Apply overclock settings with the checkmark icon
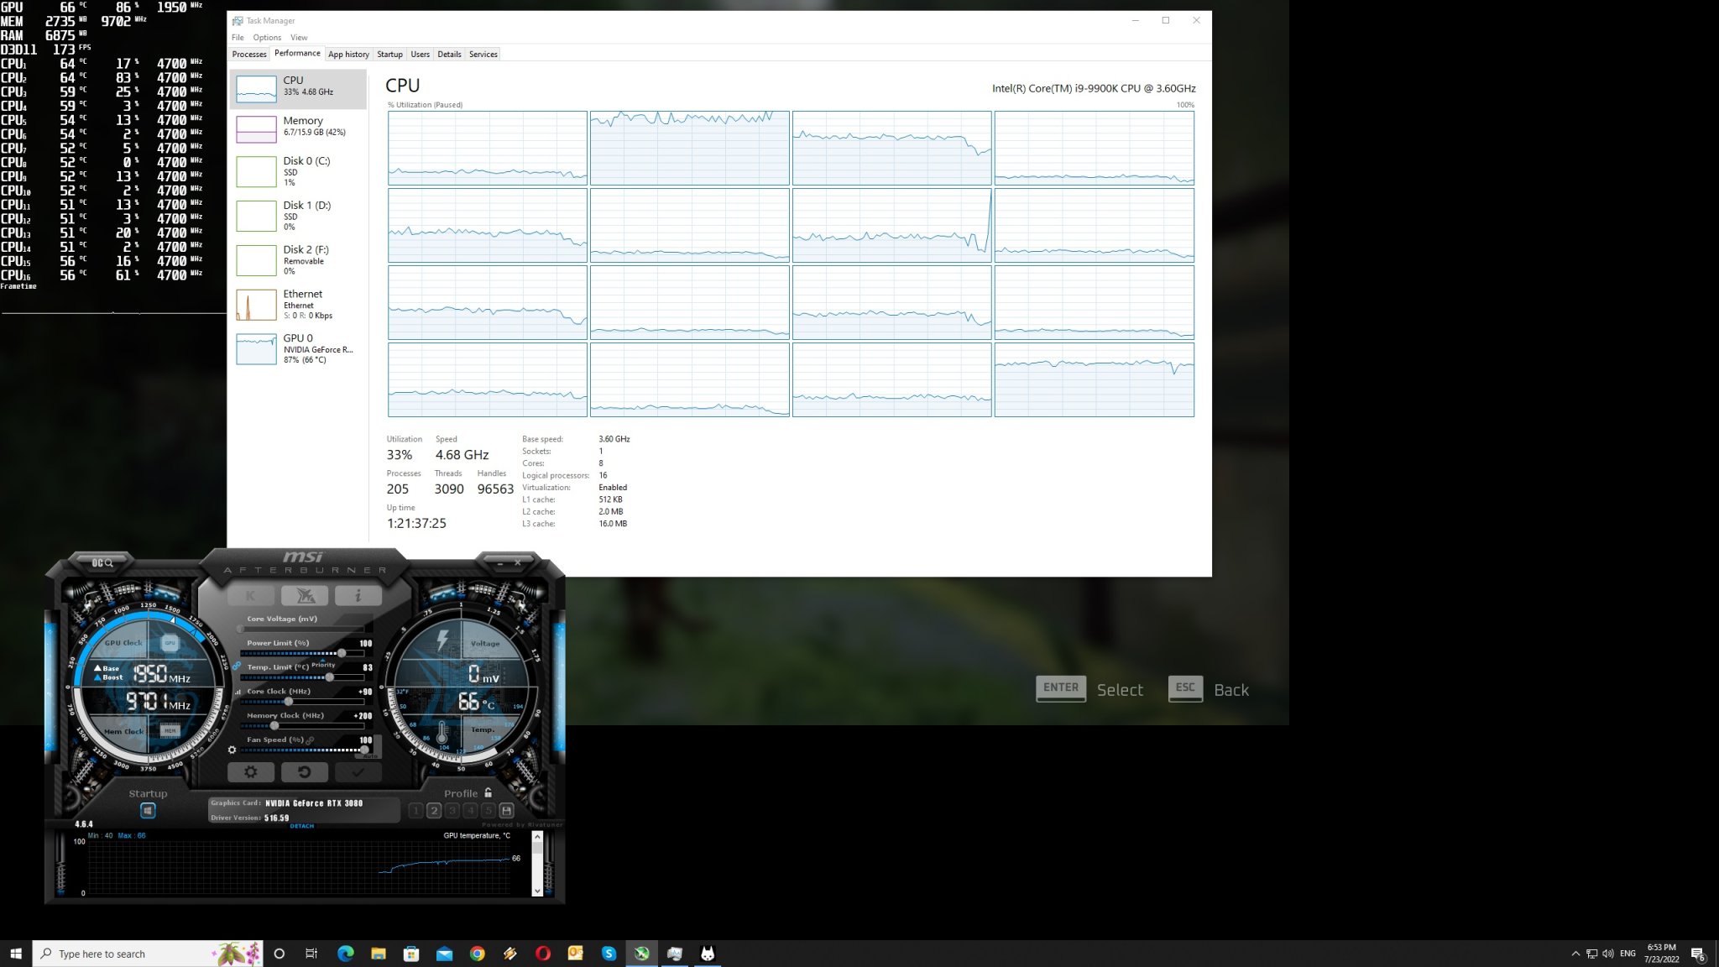 [358, 772]
